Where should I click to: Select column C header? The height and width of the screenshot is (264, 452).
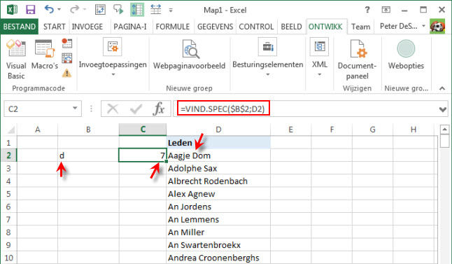point(143,130)
